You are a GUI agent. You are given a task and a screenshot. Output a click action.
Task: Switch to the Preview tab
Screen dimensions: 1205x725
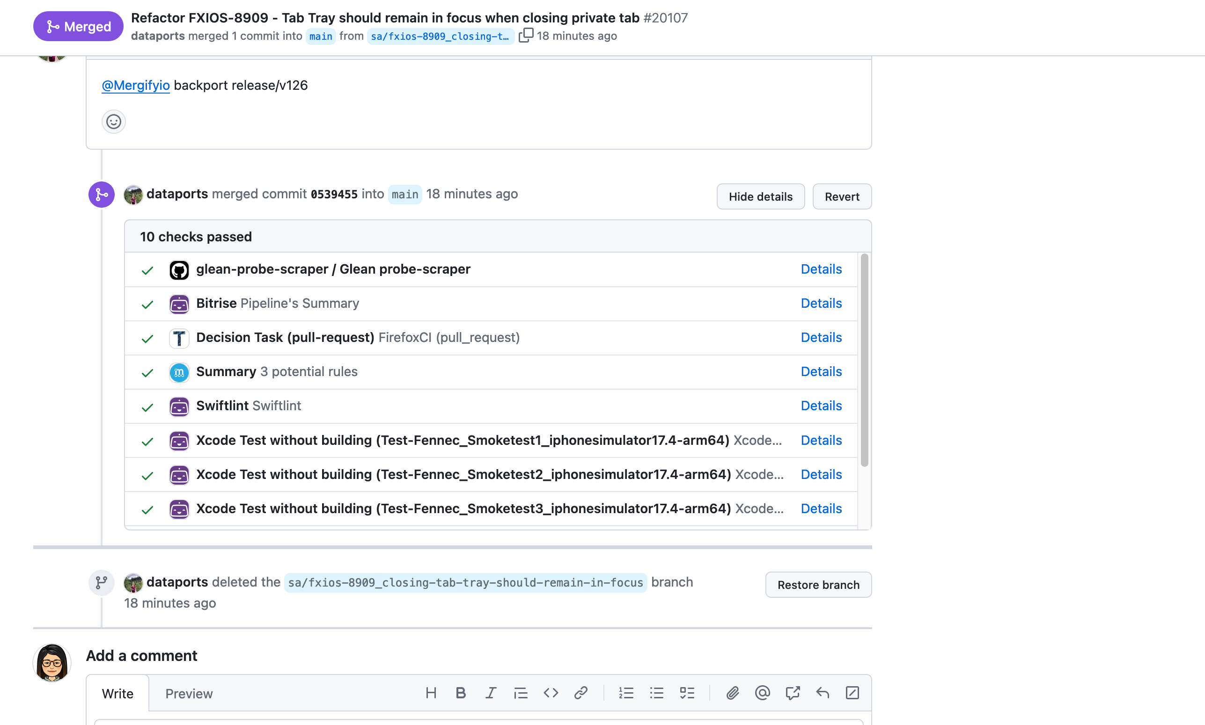pyautogui.click(x=189, y=693)
